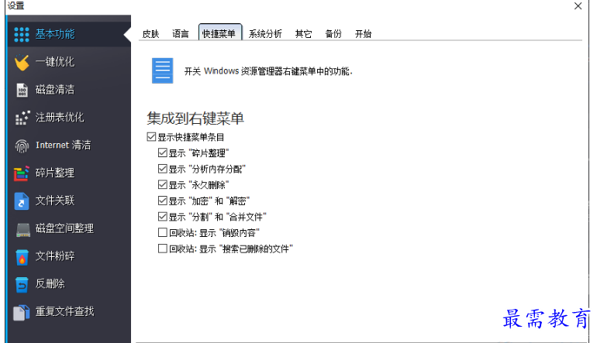
Task: Click the 碎片整理 colored bars icon
Action: tap(22, 173)
